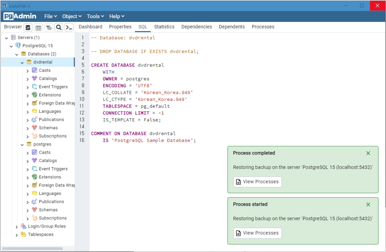Click the Databases node icon
Image resolution: width=386 pixels, height=252 pixels.
coord(24,54)
